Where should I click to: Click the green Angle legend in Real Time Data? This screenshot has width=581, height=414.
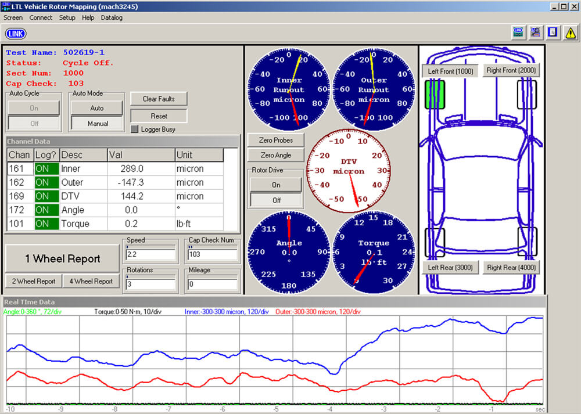32,312
